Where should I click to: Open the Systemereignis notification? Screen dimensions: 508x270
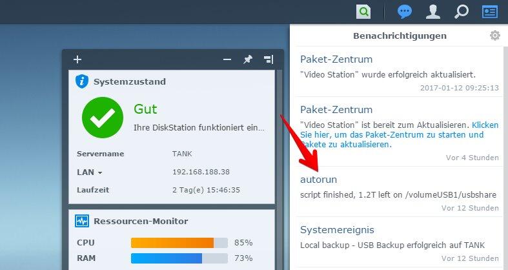tap(337, 229)
